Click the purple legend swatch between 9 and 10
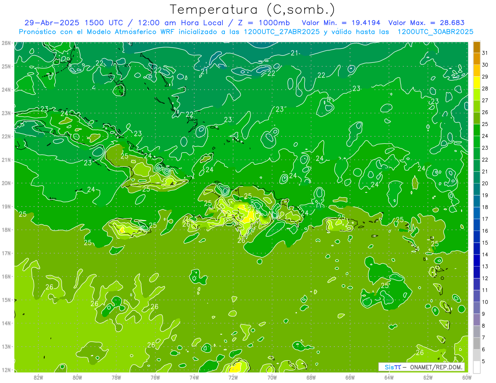This screenshot has width=496, height=383. (x=477, y=308)
